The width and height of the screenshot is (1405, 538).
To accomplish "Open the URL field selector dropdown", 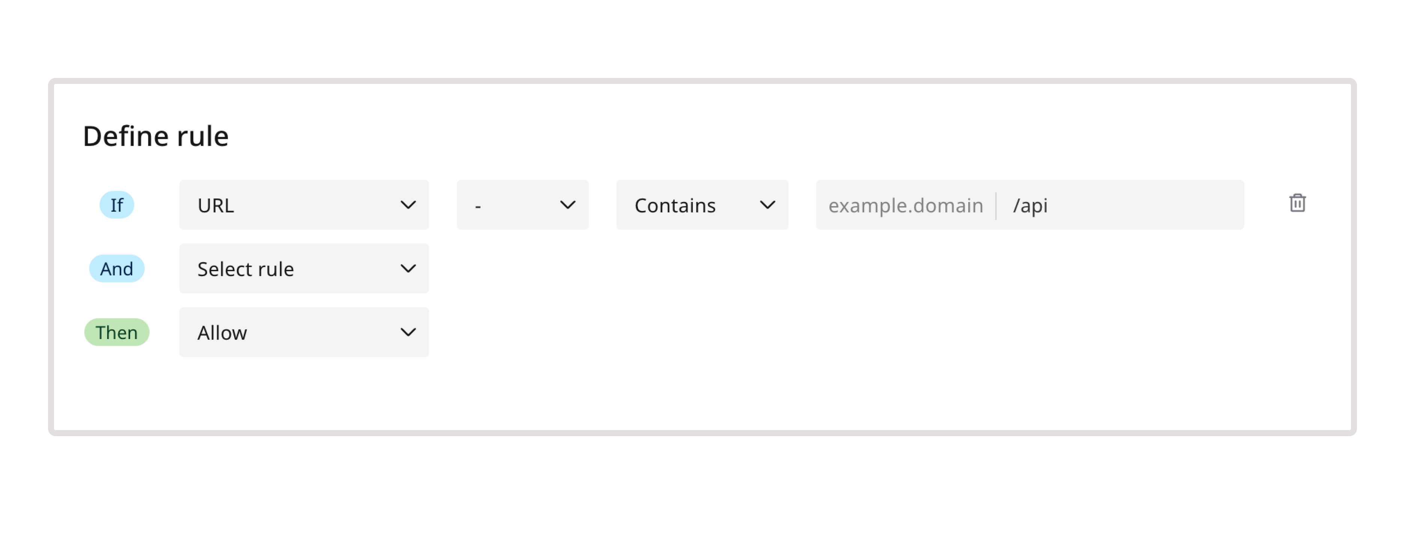I will coord(303,205).
